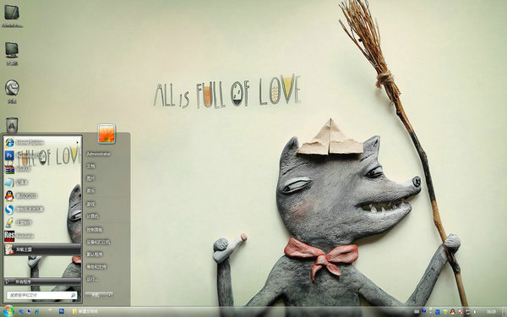Click the Administrator user name link

99,154
